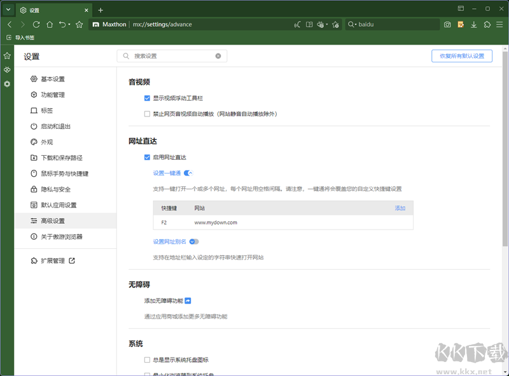Select 高级设置 in sidebar
Viewport: 509px width, 376px height.
click(66, 221)
